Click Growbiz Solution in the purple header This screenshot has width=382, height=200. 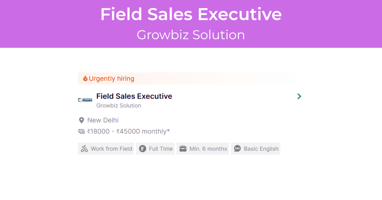click(191, 35)
